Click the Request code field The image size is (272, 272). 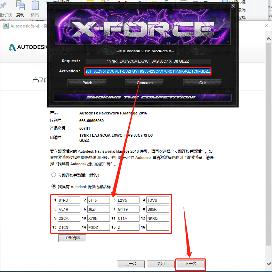point(148,61)
